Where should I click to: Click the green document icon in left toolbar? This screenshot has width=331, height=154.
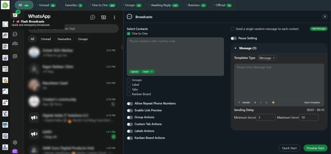5,46
